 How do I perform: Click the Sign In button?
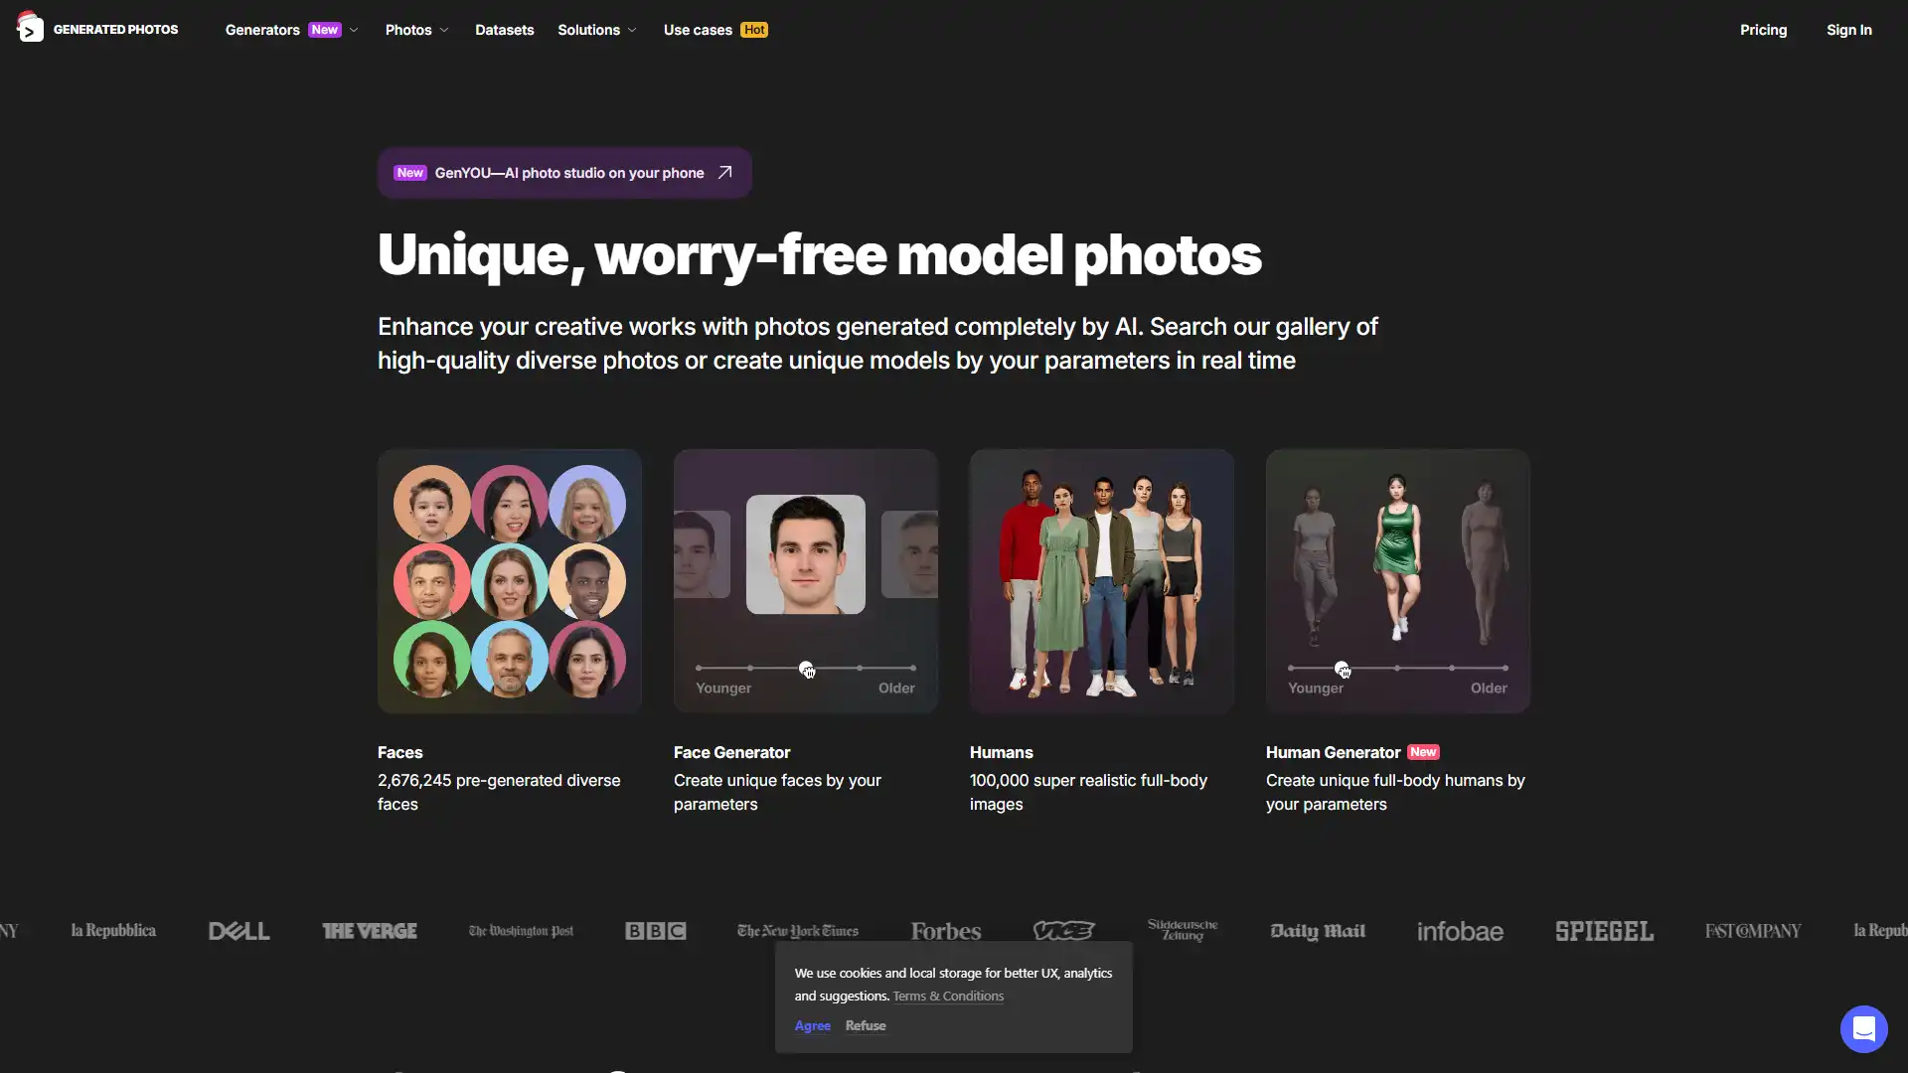(1849, 29)
